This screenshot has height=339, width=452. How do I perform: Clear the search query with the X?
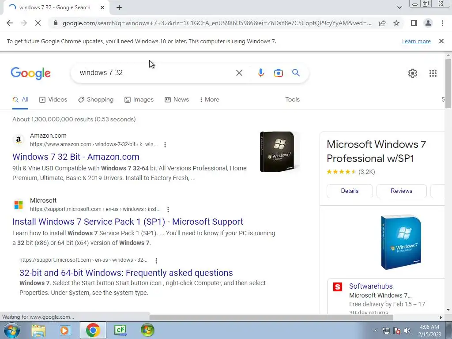click(239, 73)
